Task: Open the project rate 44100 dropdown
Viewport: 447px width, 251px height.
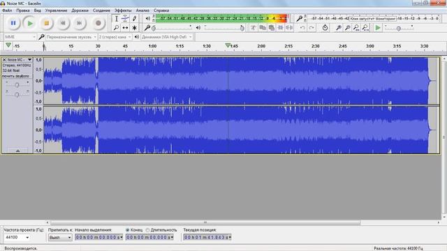Action: point(17,237)
